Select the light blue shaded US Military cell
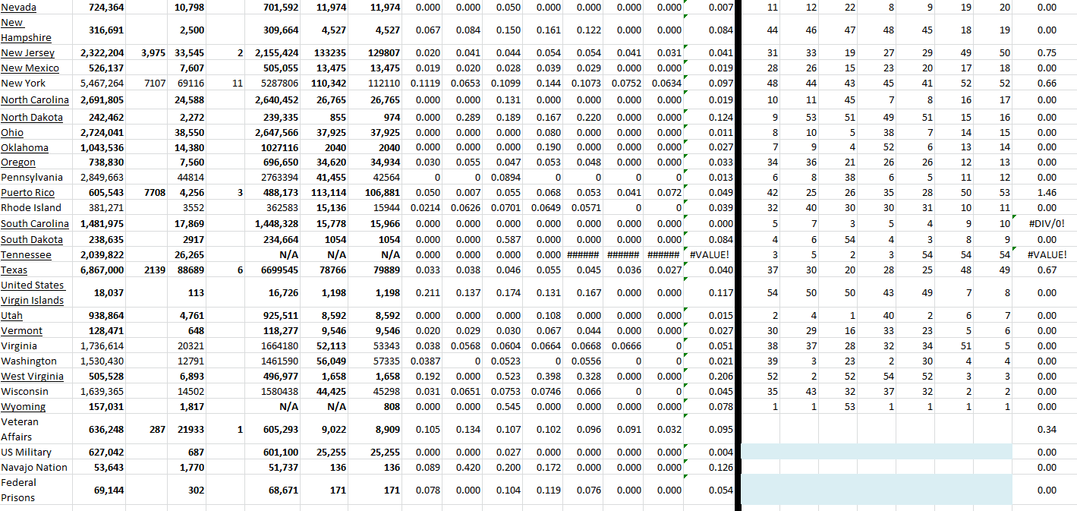Screen dimensions: 1077x511 pyautogui.click(x=876, y=452)
